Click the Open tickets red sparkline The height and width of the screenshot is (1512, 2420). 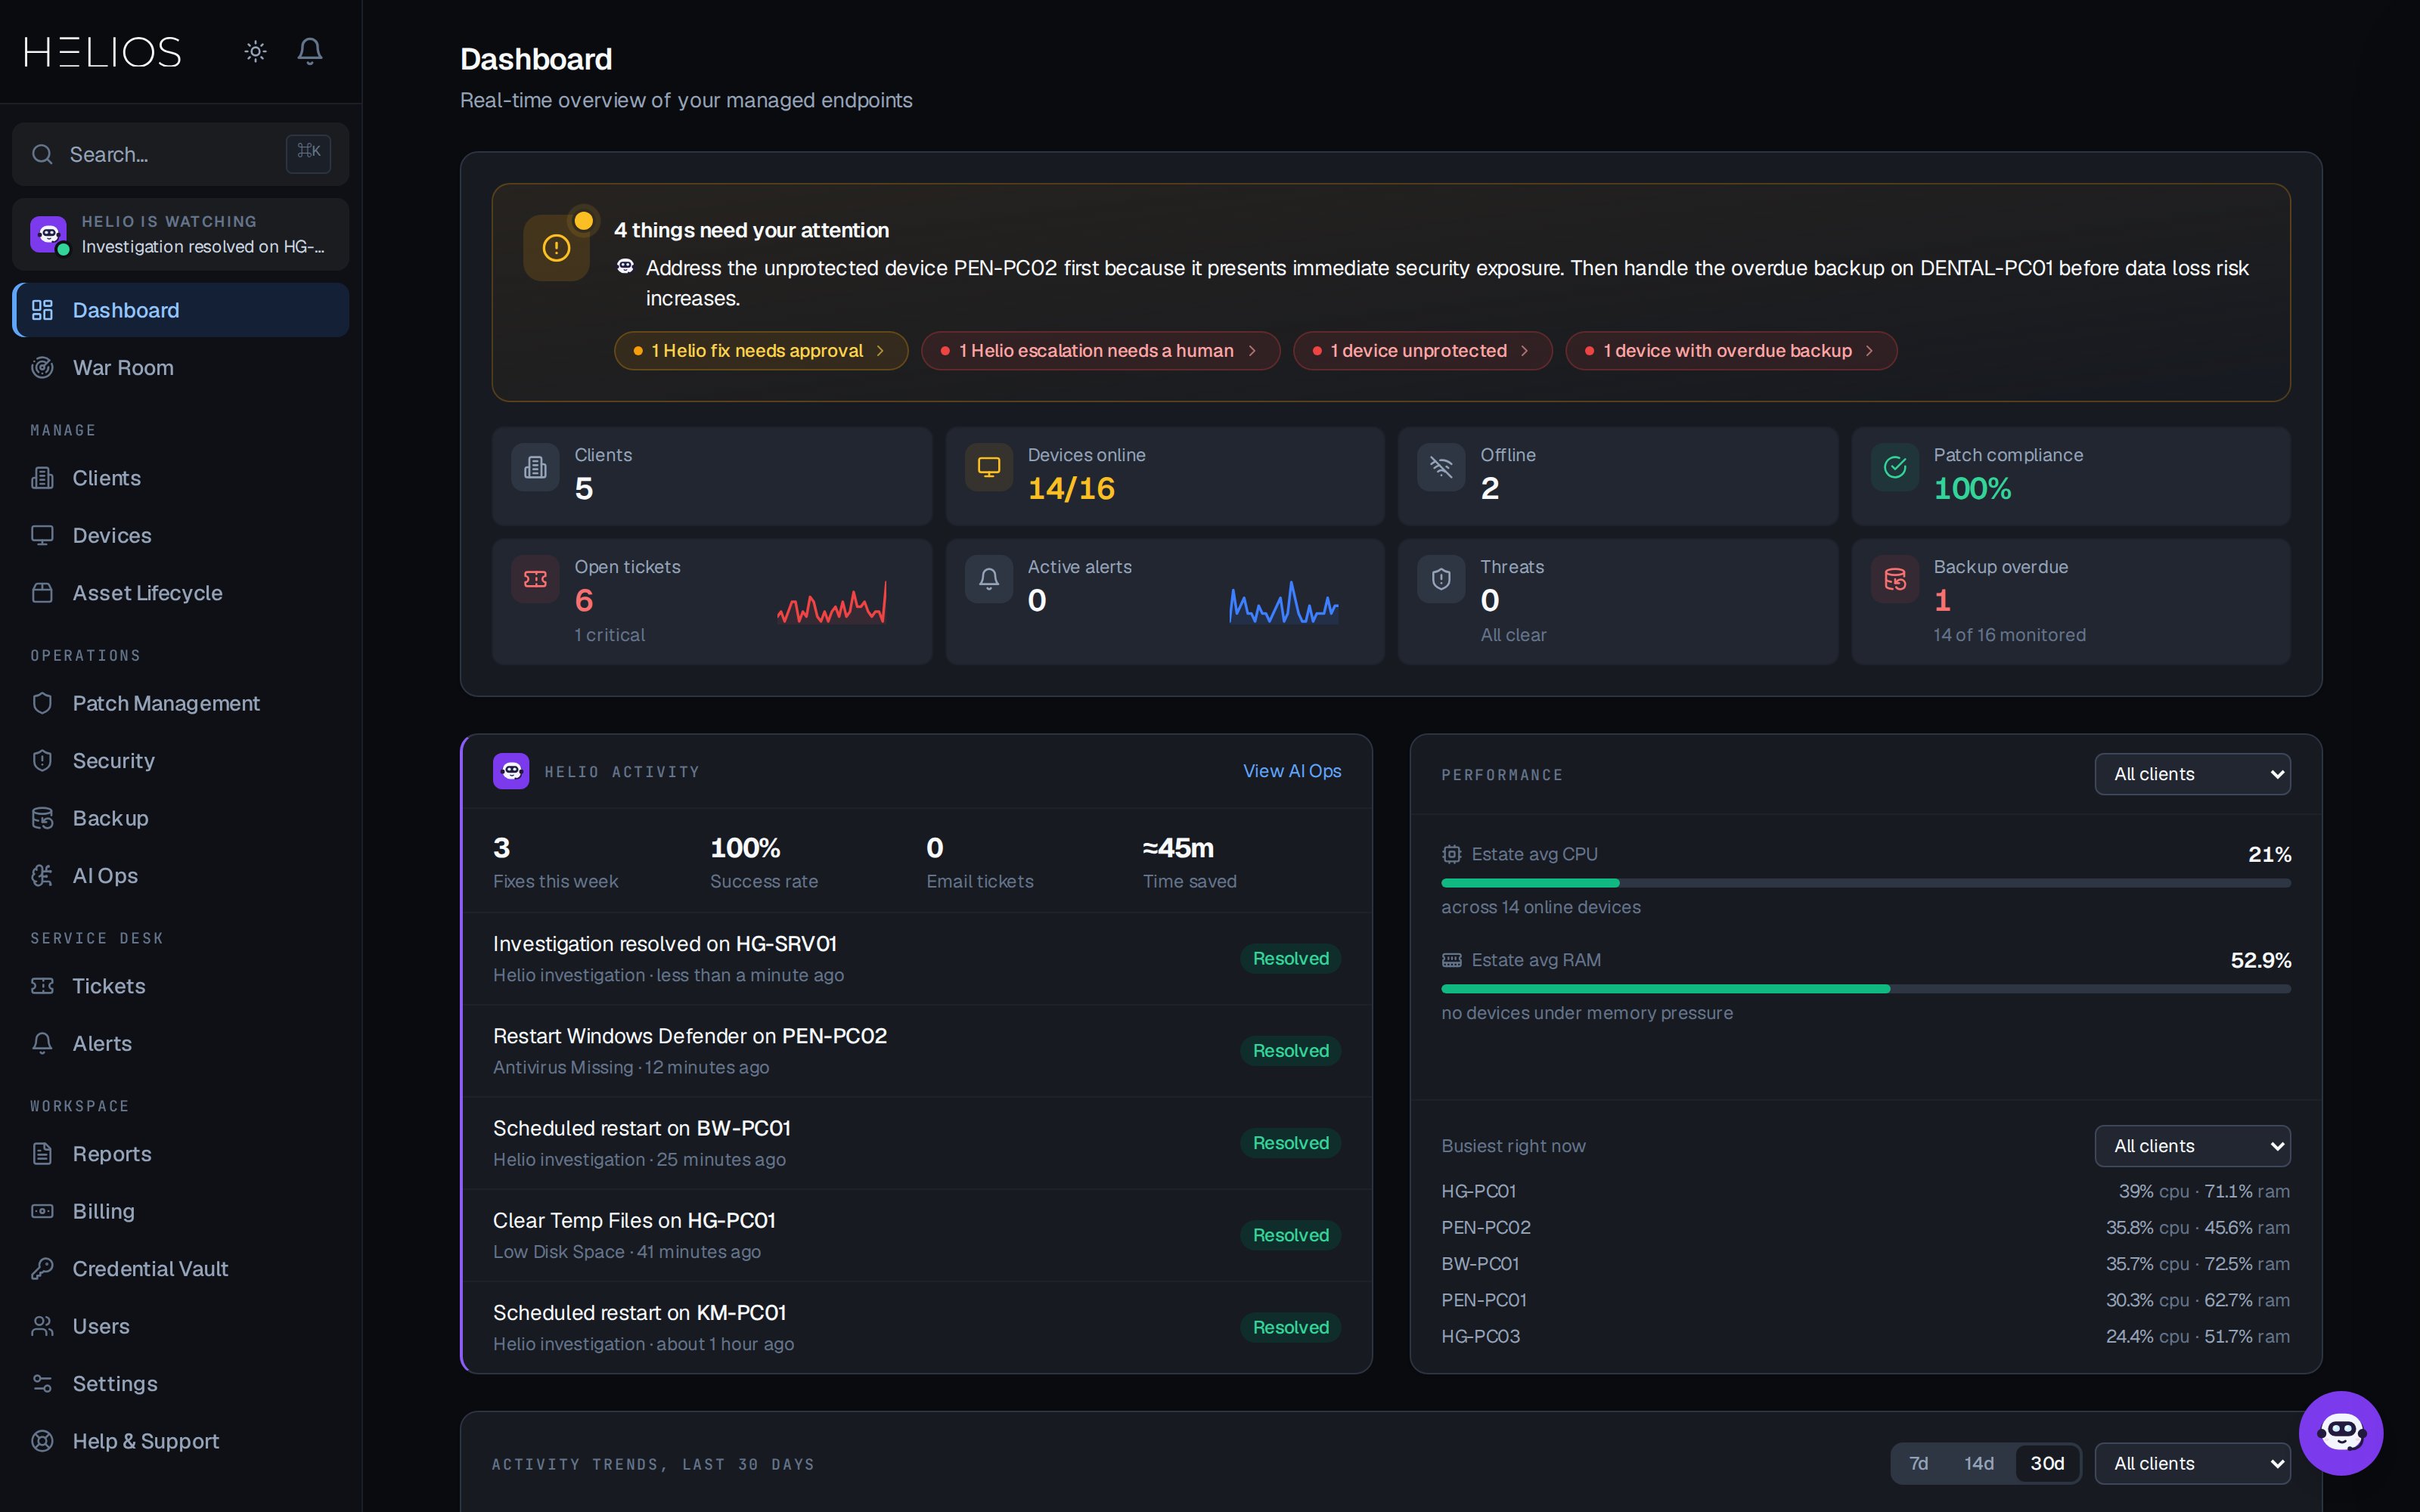coord(832,603)
